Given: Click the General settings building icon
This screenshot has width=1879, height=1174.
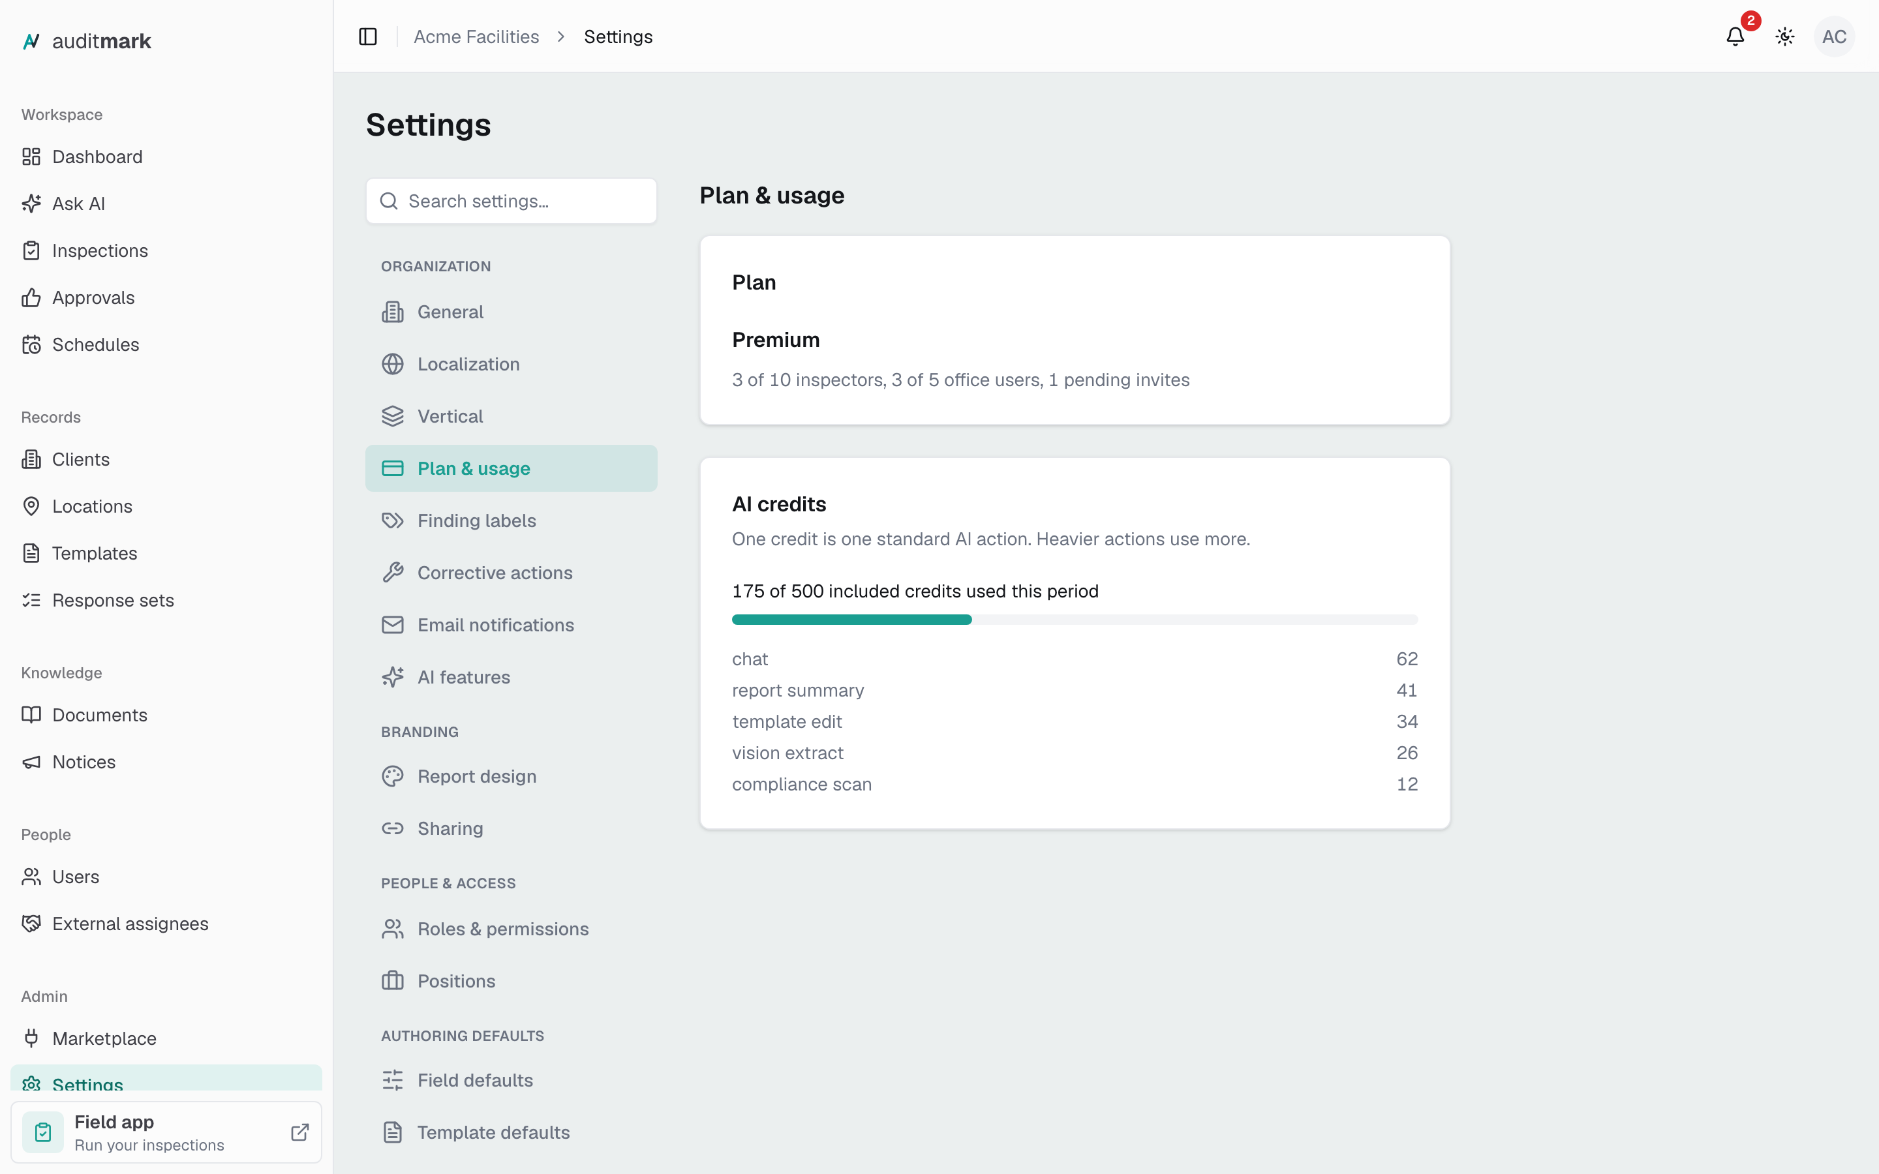Looking at the screenshot, I should [x=393, y=312].
